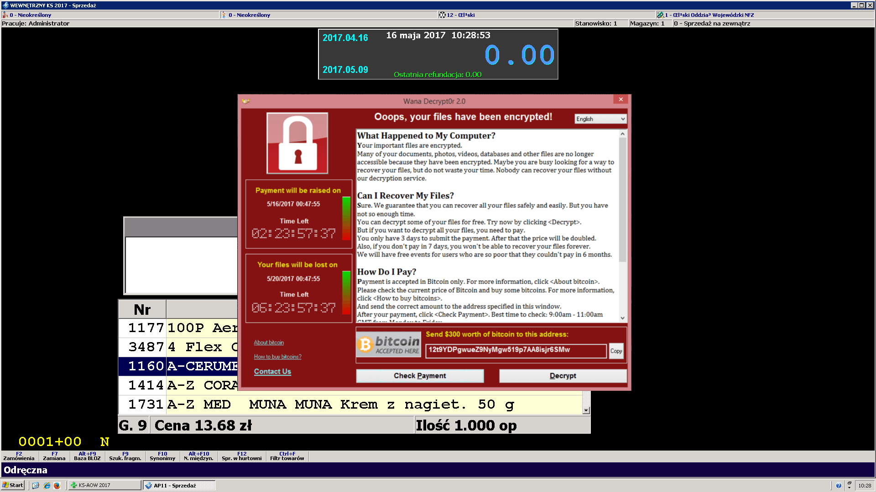Select Alt+F9 Baza BLOZ function

(x=87, y=456)
